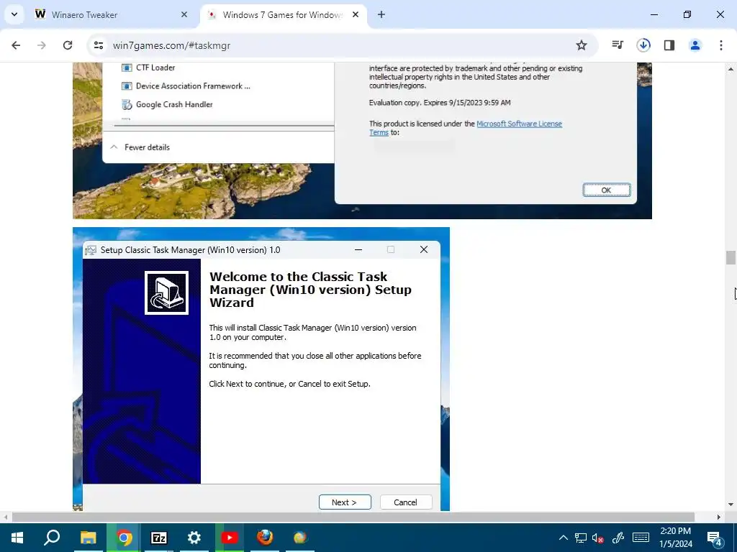
Task: Close the Windows 7 Games tab
Action: [x=356, y=14]
